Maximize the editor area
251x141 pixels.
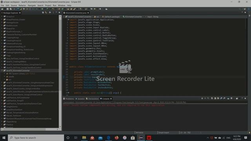245,12
